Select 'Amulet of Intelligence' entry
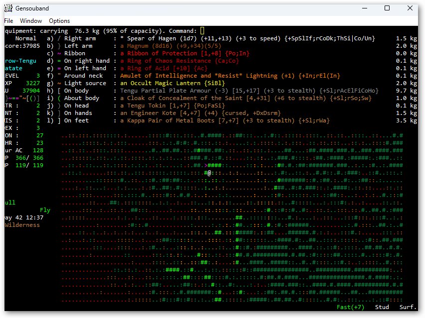Viewport: 425px width, 318px height. pos(230,76)
